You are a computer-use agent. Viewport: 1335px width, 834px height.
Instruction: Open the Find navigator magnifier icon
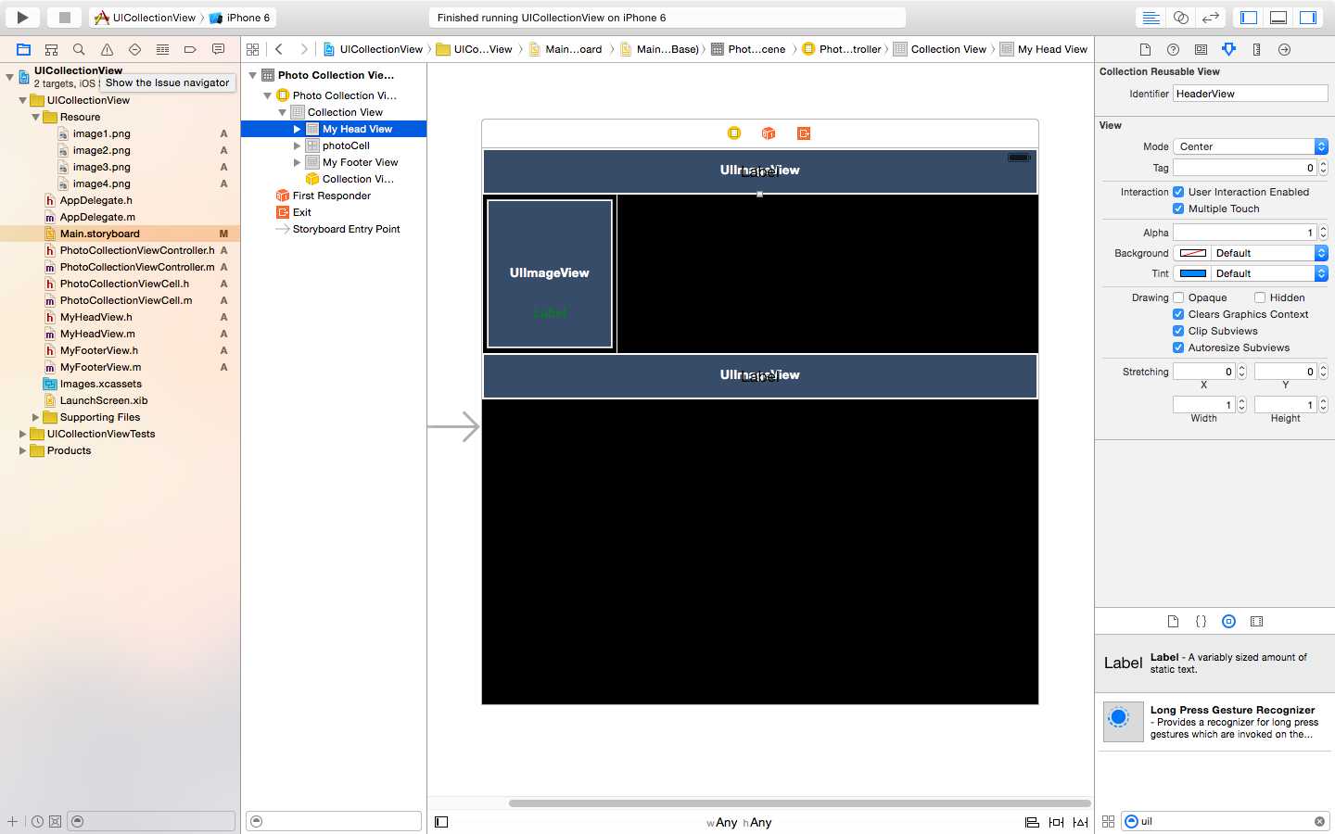[79, 49]
